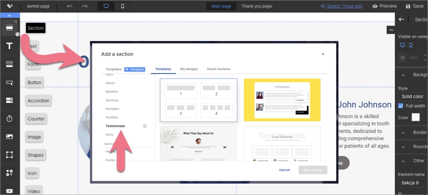The height and width of the screenshot is (195, 428).
Task: Switch to desktop view in top bar
Action: point(106,6)
